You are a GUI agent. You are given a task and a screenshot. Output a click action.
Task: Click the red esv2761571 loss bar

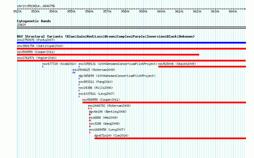click(x=131, y=61)
